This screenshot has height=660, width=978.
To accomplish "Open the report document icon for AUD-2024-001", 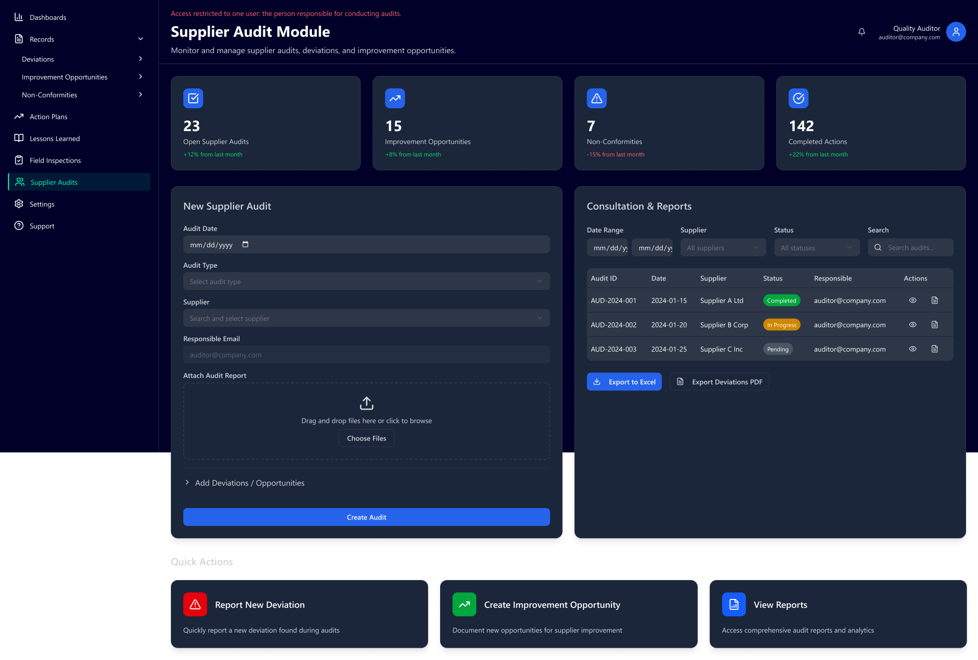I will point(934,300).
